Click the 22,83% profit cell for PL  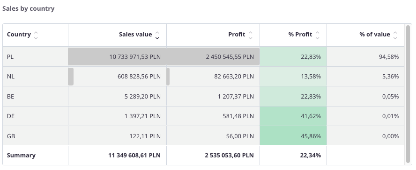tap(293, 57)
